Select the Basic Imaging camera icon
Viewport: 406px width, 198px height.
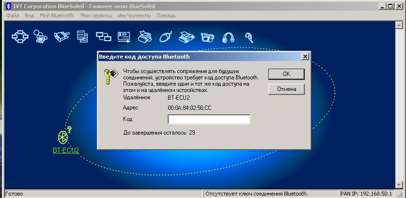click(208, 37)
